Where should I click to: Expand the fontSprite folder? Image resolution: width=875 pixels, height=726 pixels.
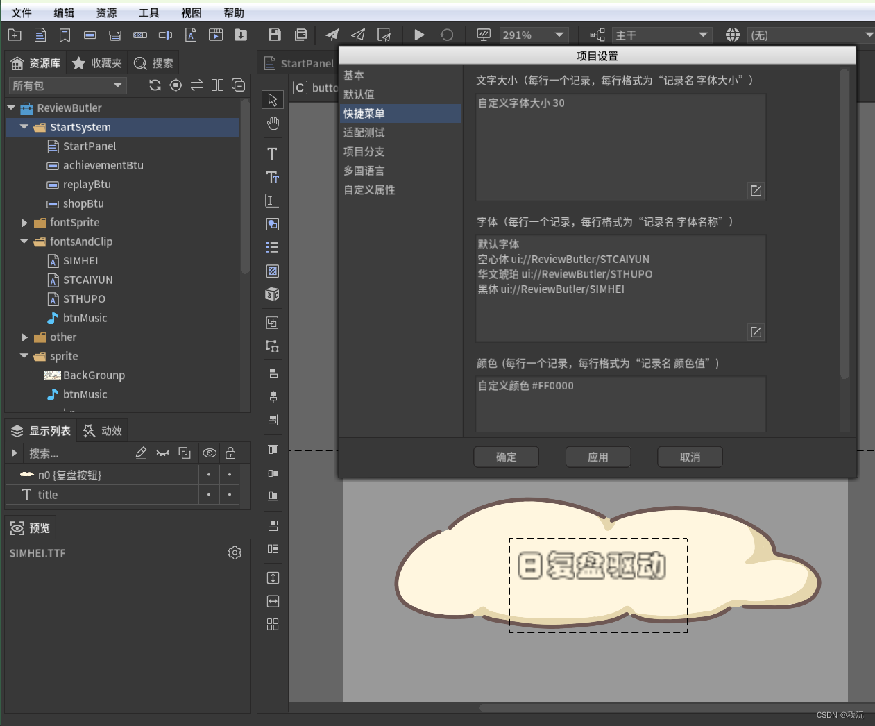point(25,223)
